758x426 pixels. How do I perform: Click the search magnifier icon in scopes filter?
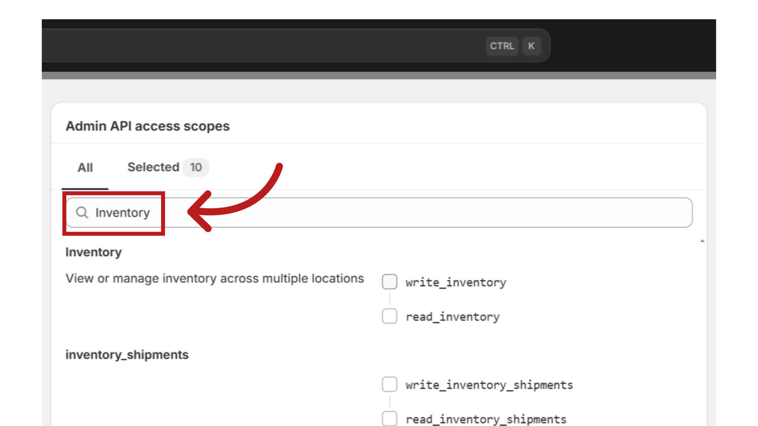point(82,213)
